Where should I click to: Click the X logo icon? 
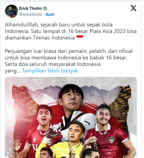pos(133,8)
